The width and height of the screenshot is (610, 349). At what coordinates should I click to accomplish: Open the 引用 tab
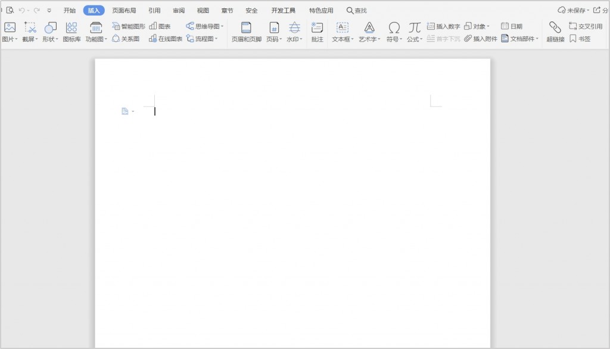tap(154, 11)
